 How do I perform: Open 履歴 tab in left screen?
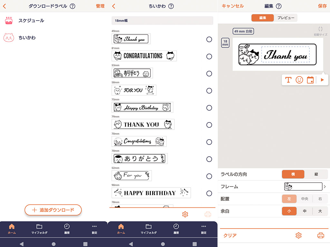(x=67, y=229)
